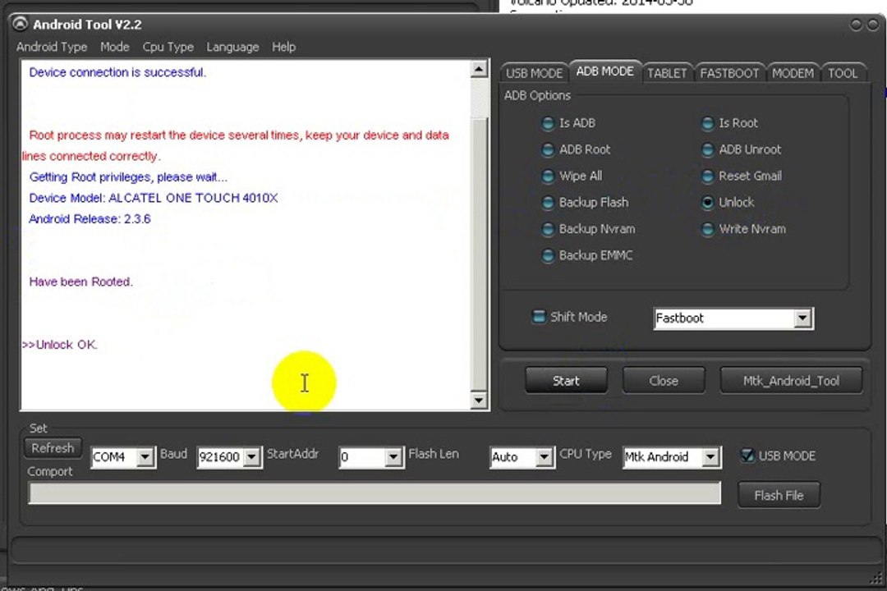Expand the Flash Len Auto dropdown
This screenshot has width=887, height=591.
click(545, 457)
